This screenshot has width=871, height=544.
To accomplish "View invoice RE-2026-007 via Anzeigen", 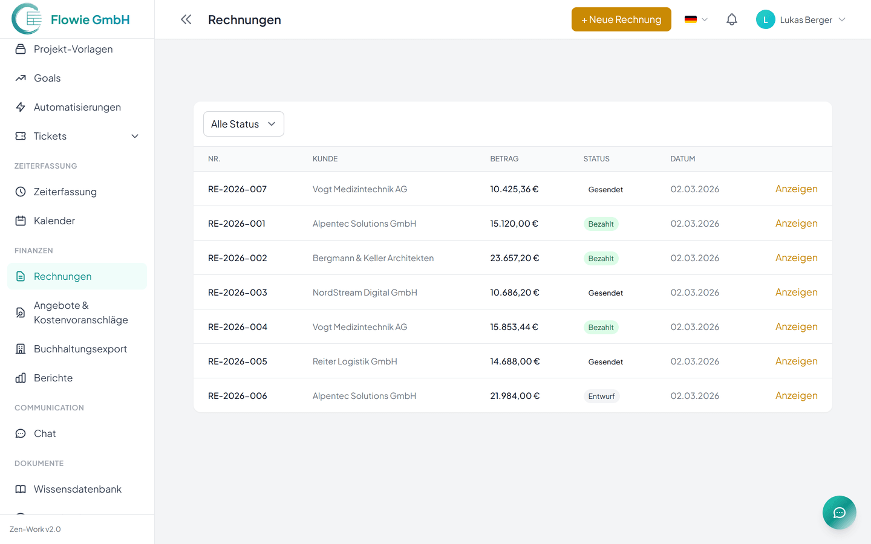I will [796, 189].
